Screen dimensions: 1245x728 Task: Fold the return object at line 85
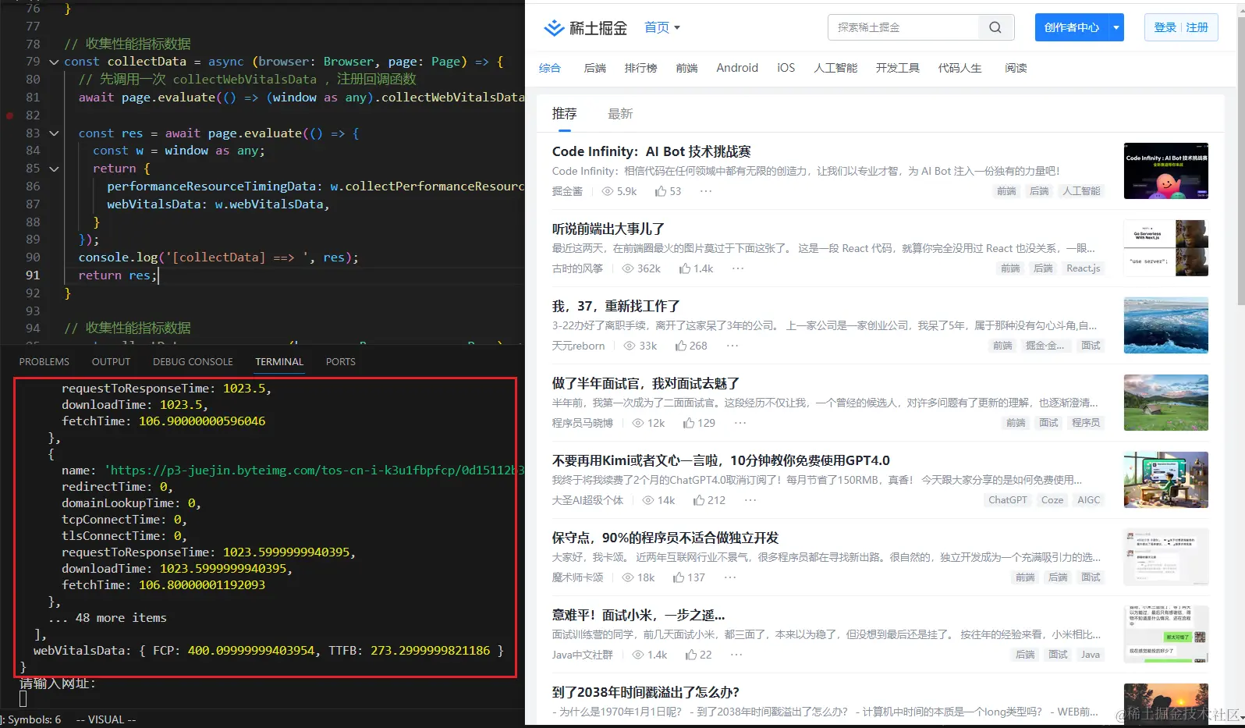pos(54,169)
